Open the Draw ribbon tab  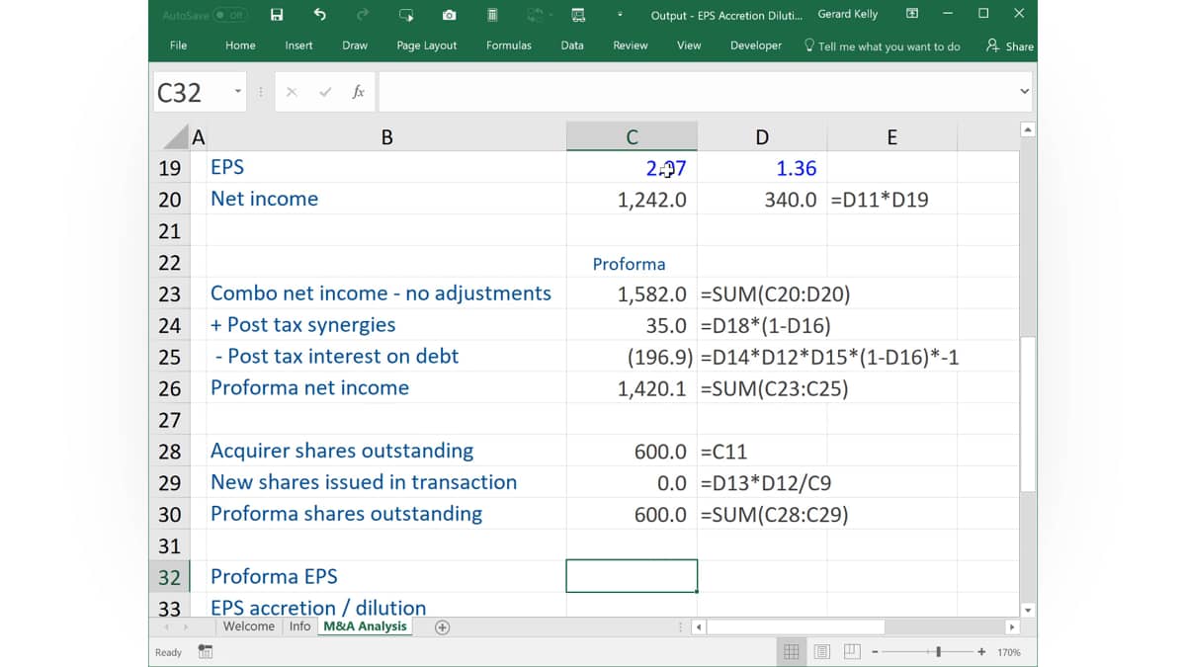click(355, 45)
